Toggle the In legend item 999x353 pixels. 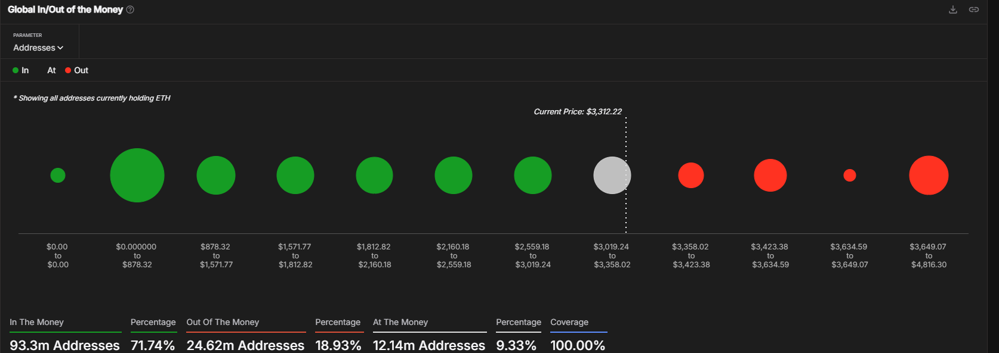pyautogui.click(x=20, y=70)
